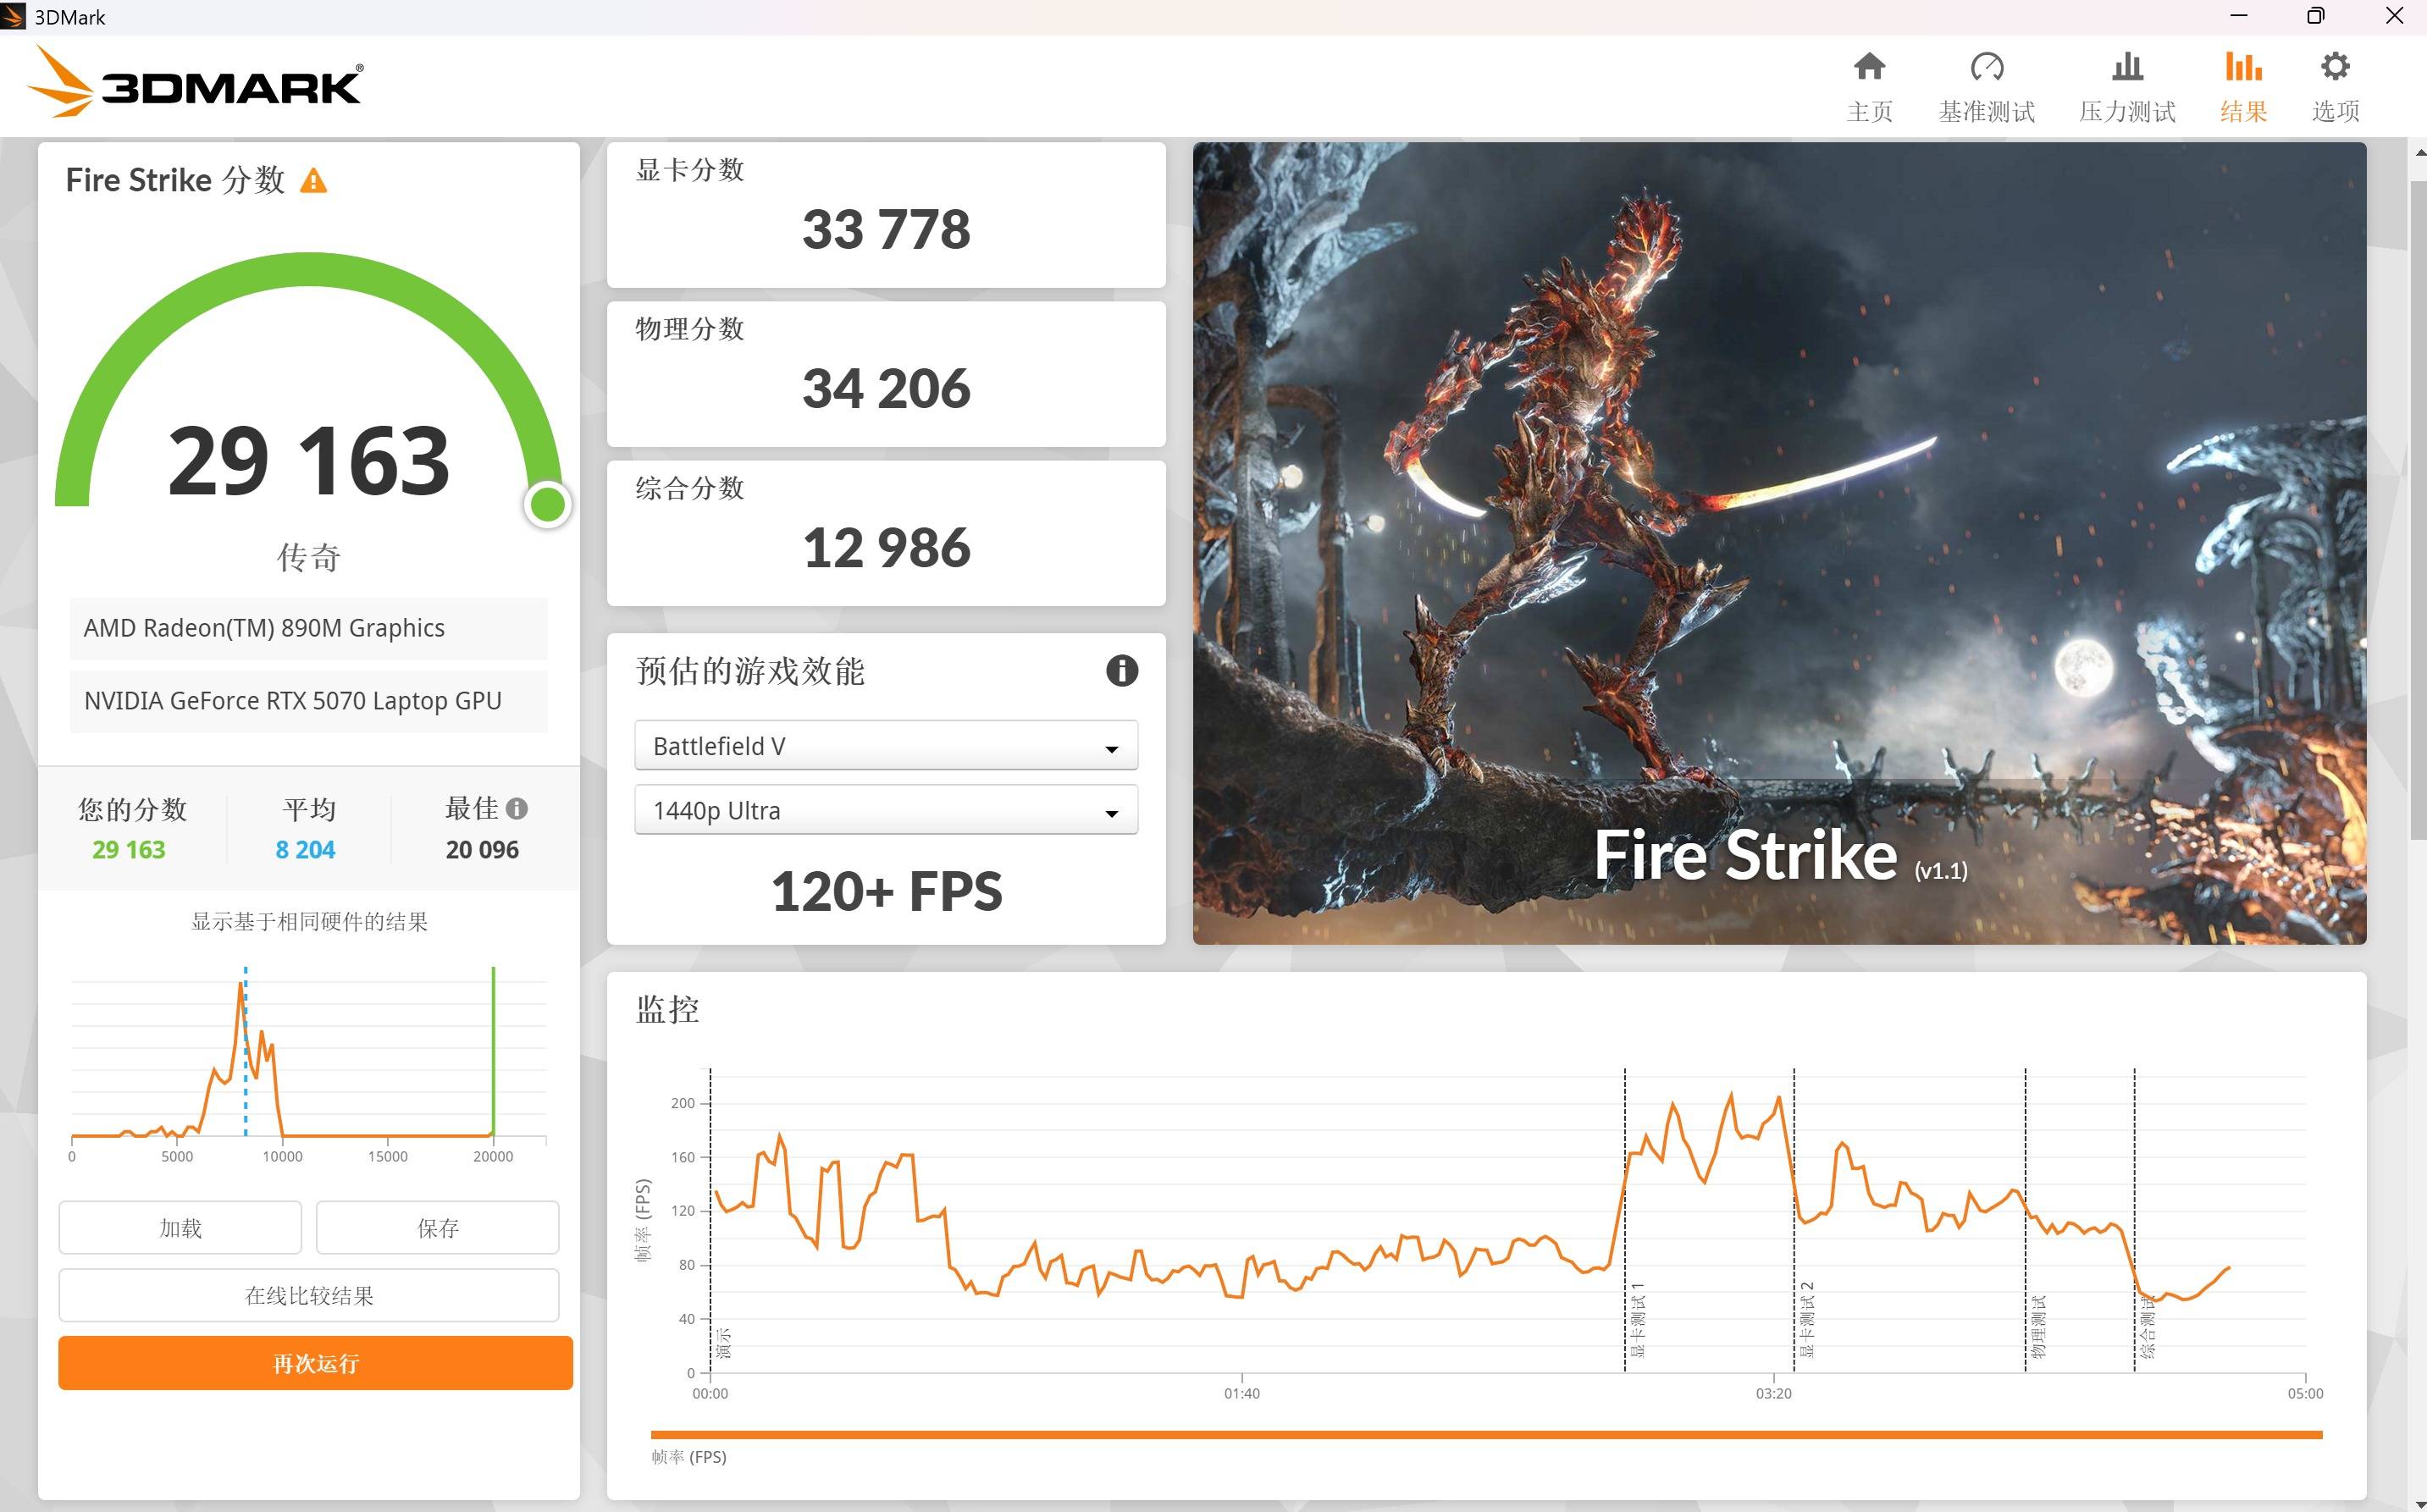The height and width of the screenshot is (1512, 2427).
Task: Open the Stress Test (压力测试) chart icon
Action: click(2127, 67)
